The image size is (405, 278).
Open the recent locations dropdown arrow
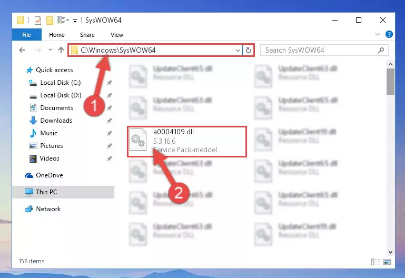click(x=50, y=50)
